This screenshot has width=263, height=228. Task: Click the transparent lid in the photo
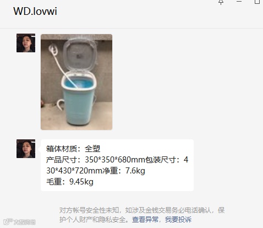(x=80, y=54)
